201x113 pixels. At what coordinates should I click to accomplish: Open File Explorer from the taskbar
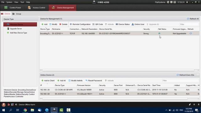[32, 110]
